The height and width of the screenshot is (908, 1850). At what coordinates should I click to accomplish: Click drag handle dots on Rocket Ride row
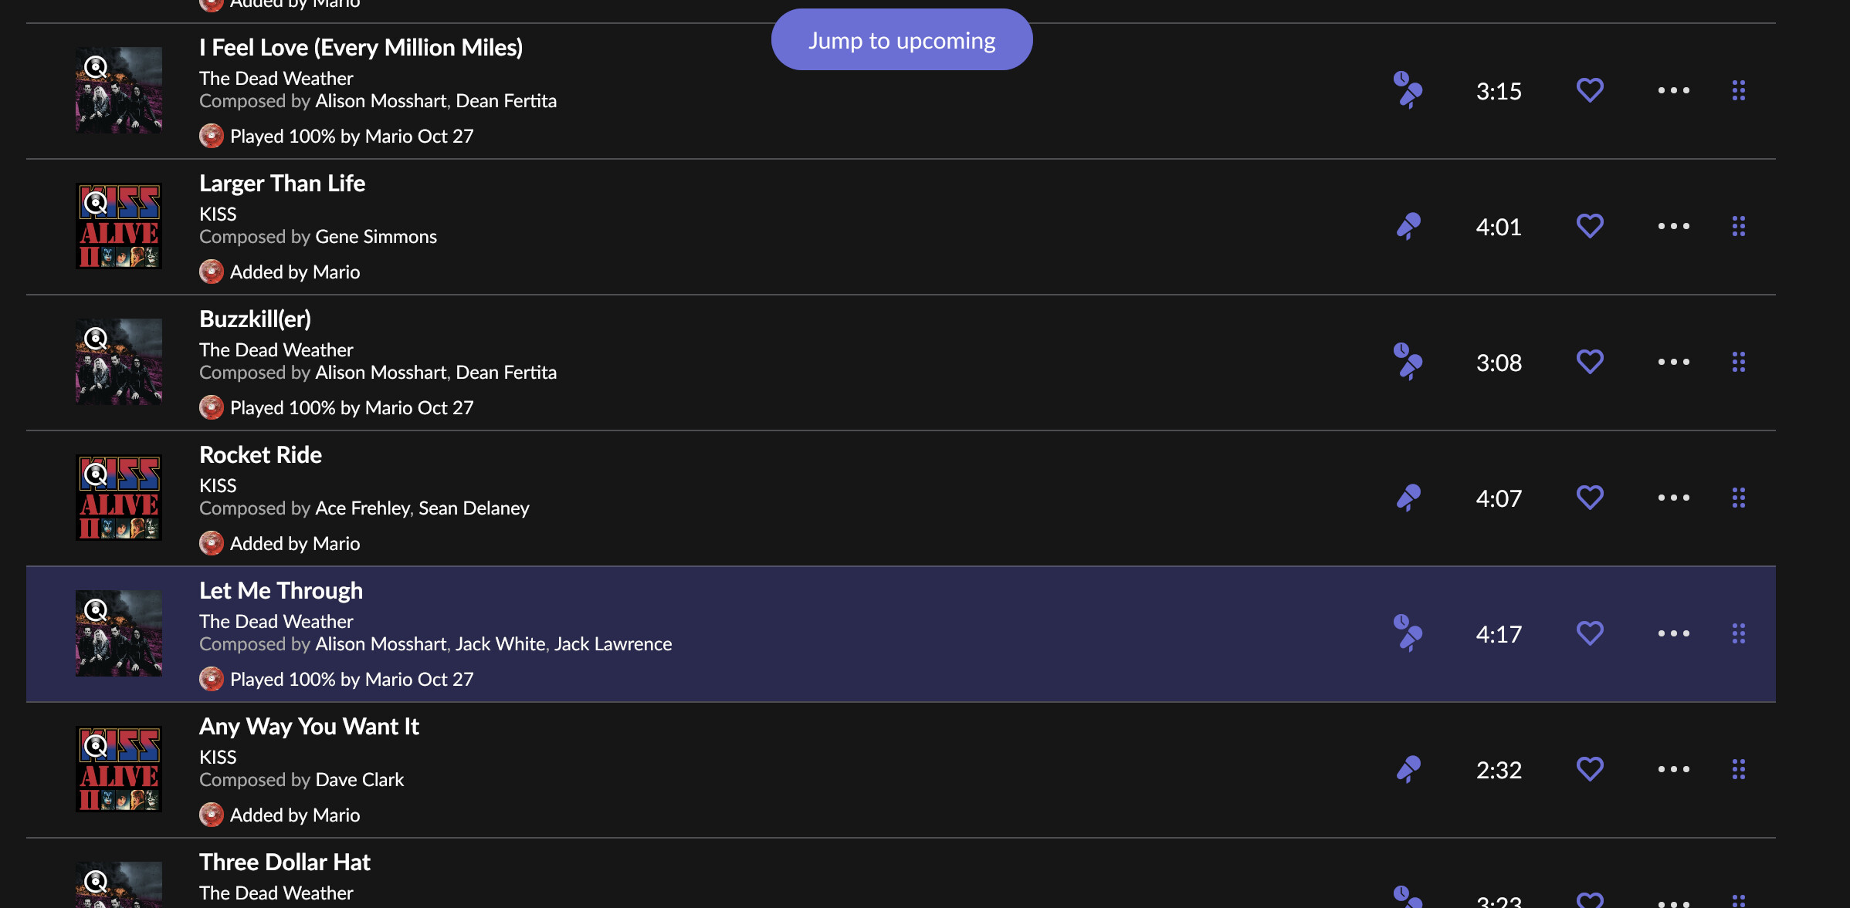click(x=1739, y=498)
